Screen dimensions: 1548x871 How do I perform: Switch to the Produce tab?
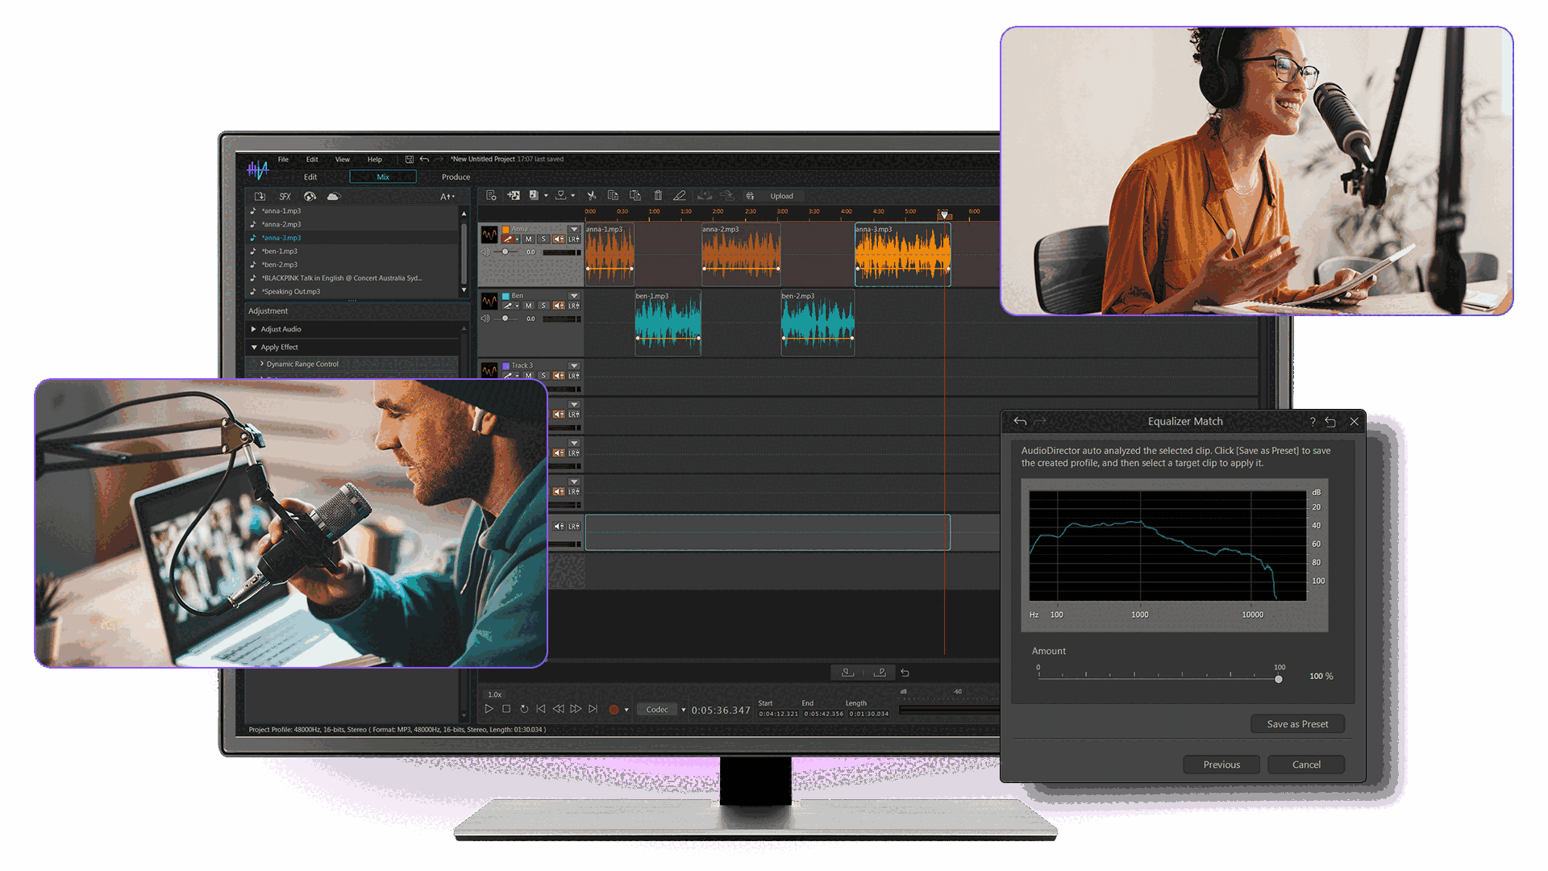pyautogui.click(x=456, y=177)
